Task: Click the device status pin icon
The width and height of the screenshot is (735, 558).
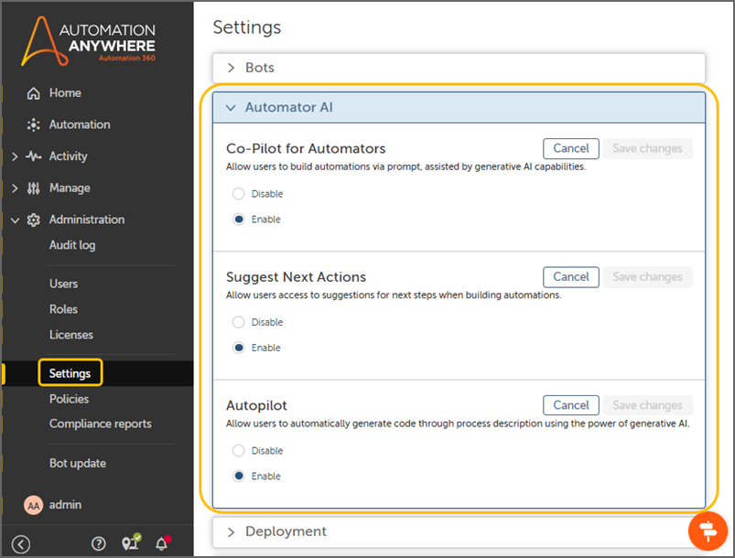Action: (131, 542)
